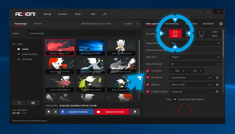Open the 'by date' sort dropdown
The image size is (235, 134).
click(132, 24)
